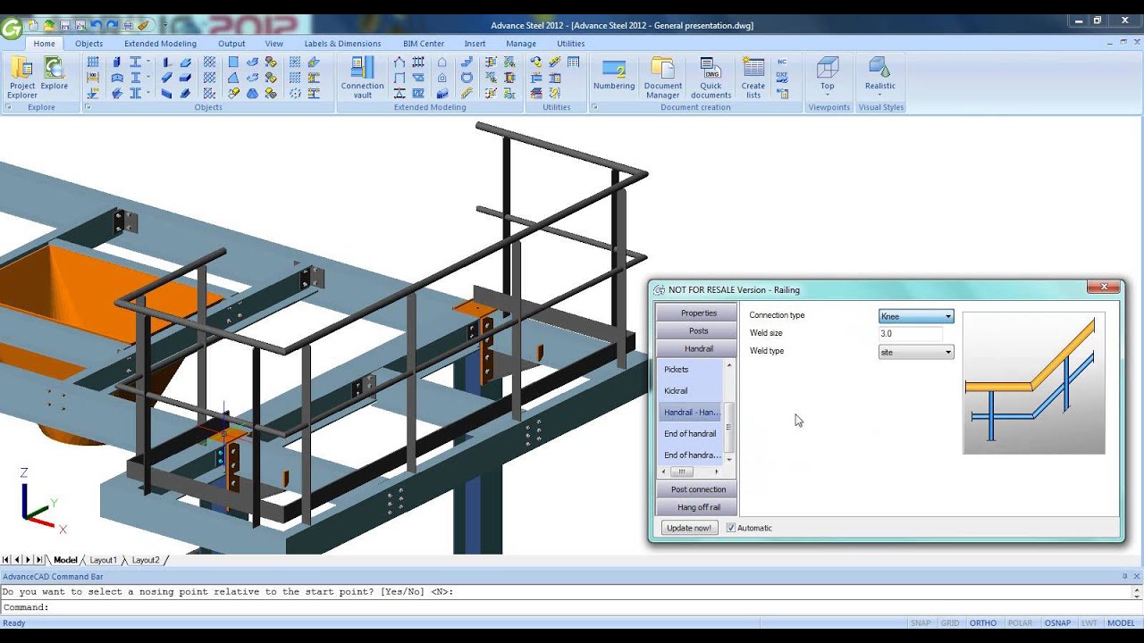Switch to the Labels & Dimensions tab
The image size is (1144, 643).
(x=342, y=43)
